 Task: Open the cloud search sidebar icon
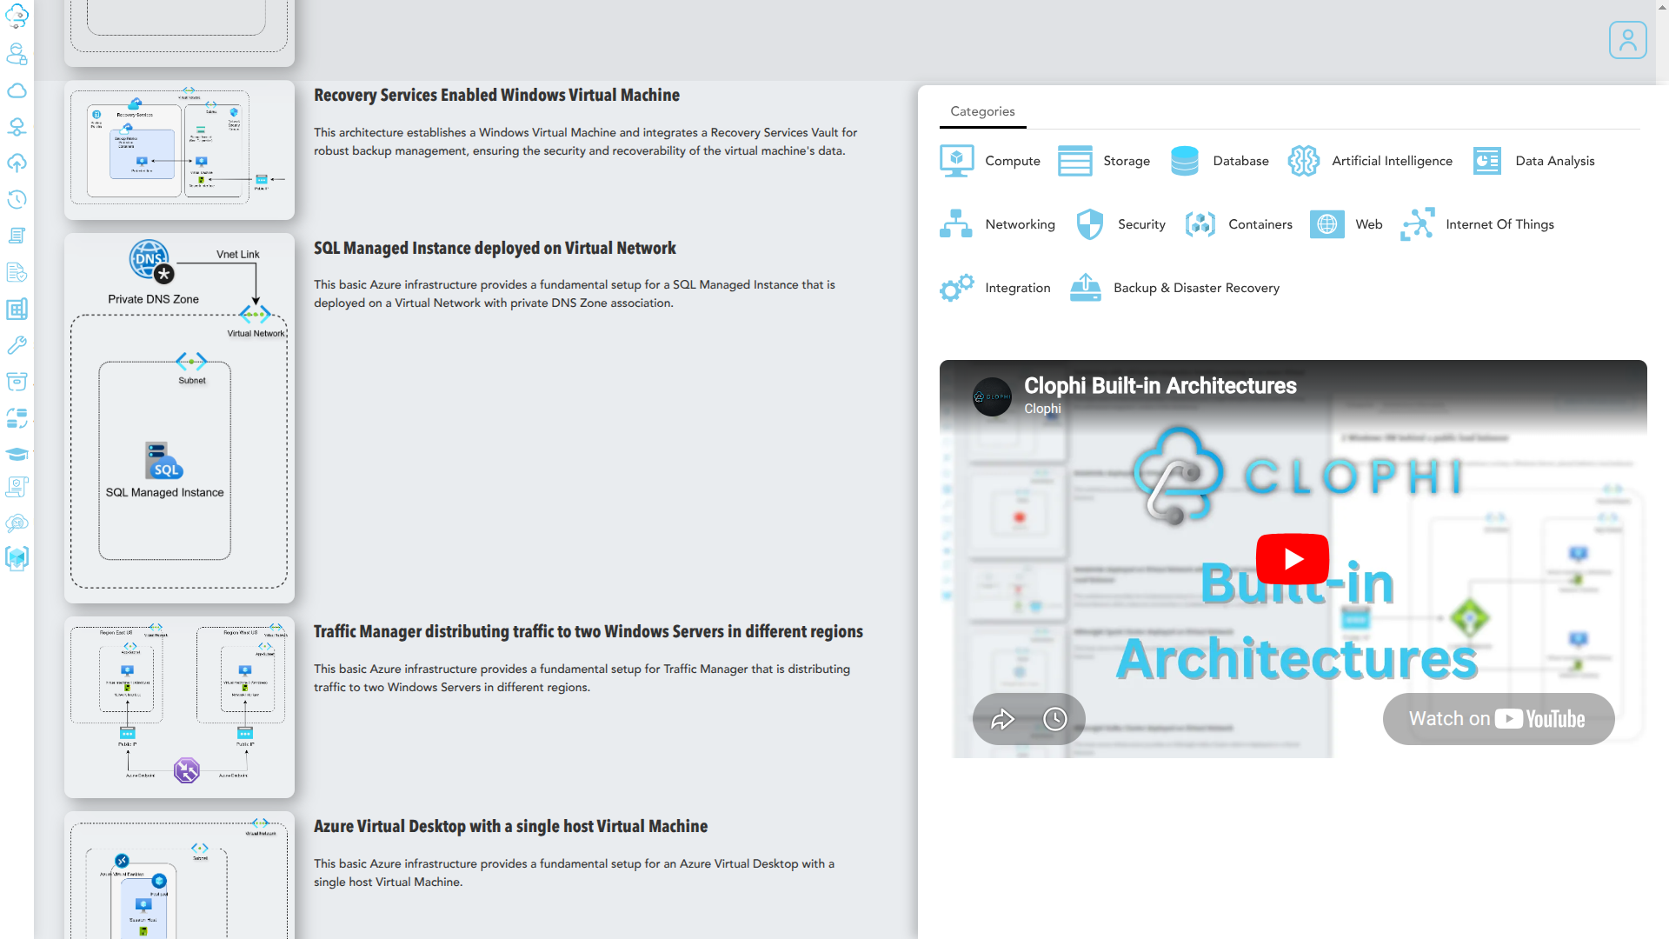17,523
